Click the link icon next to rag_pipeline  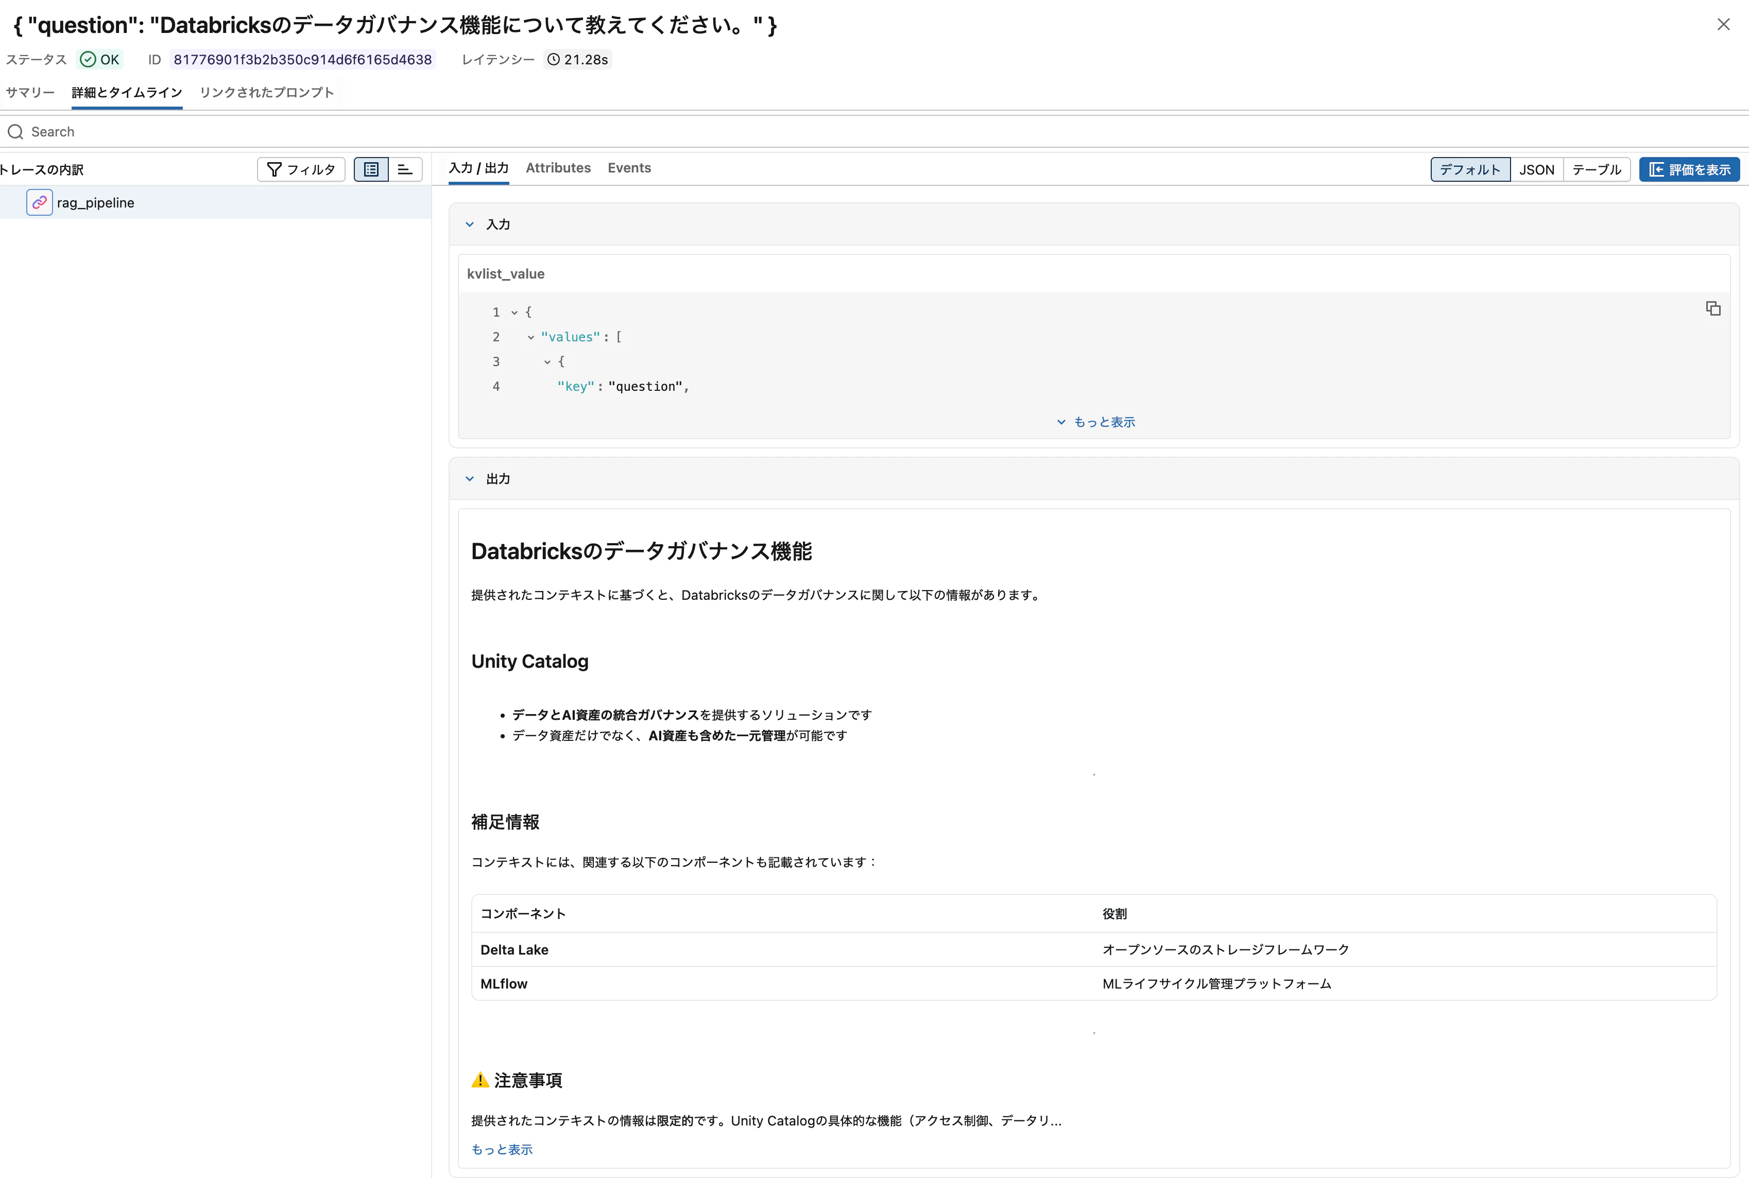[39, 202]
